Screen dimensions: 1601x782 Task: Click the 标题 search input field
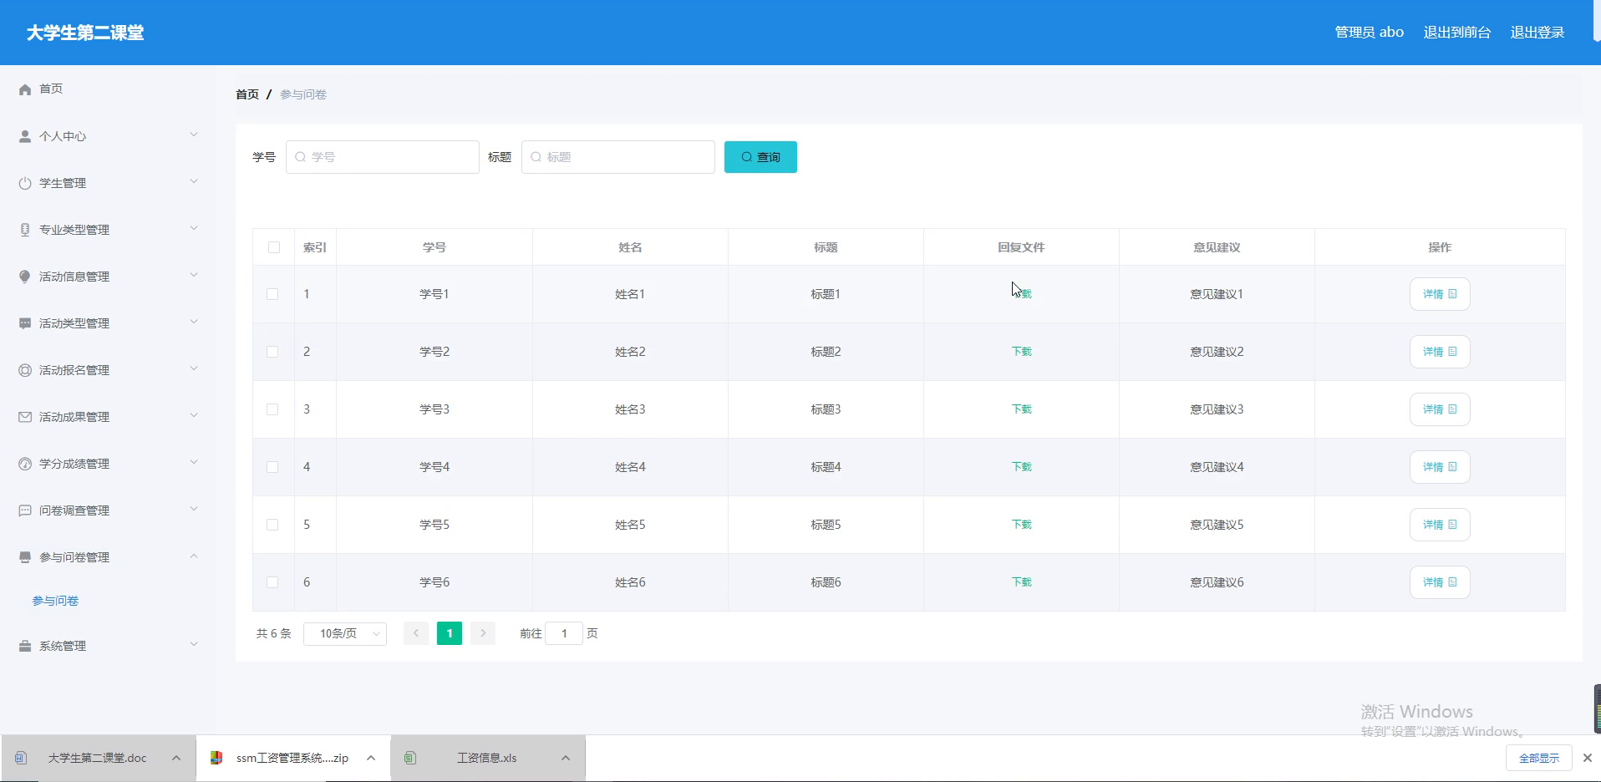pyautogui.click(x=618, y=157)
